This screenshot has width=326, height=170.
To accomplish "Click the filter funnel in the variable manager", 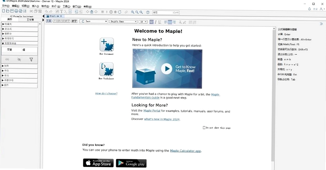I will (x=31, y=60).
